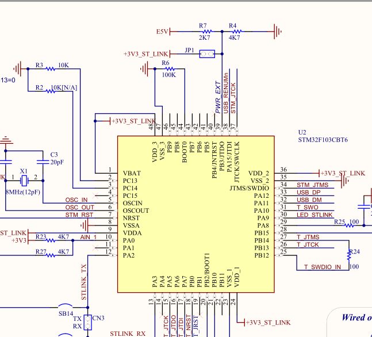This screenshot has height=337, width=372.
Task: Click the VDD_2 pin name
Action: (259, 173)
